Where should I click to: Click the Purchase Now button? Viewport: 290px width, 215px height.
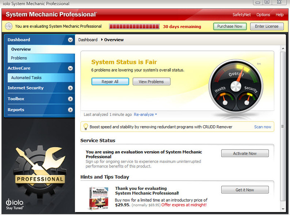tap(230, 26)
